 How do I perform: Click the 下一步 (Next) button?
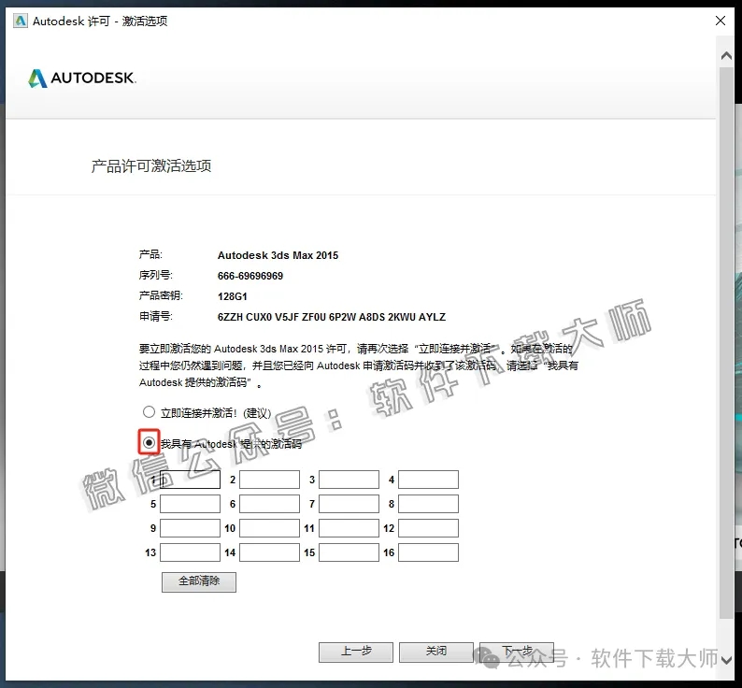517,652
